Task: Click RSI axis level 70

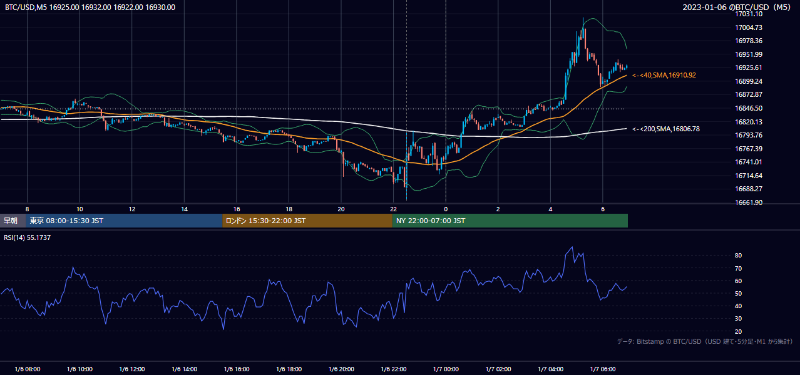Action: (739, 268)
